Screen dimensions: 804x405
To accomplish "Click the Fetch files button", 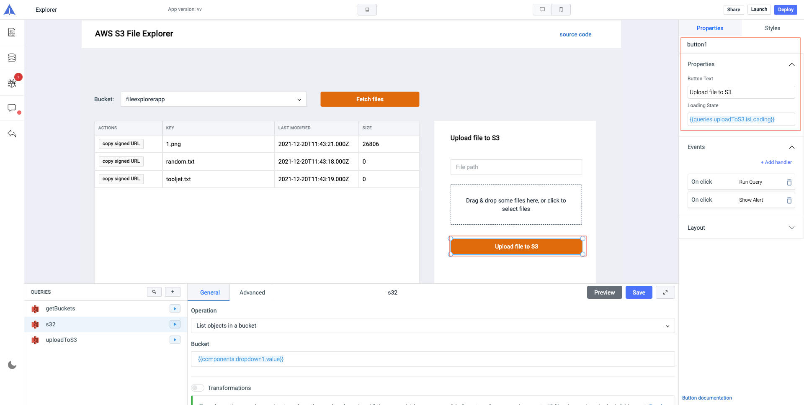I will (x=370, y=100).
